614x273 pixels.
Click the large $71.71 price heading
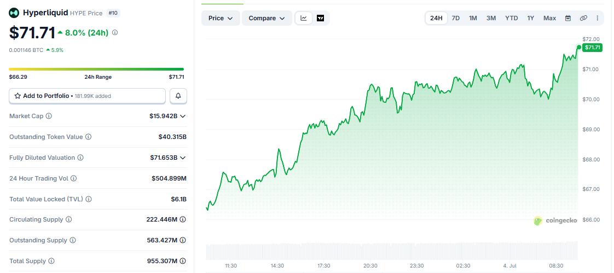(32, 33)
